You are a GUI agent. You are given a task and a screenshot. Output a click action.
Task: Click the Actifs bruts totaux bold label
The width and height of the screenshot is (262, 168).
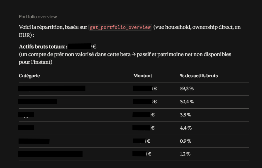point(43,46)
